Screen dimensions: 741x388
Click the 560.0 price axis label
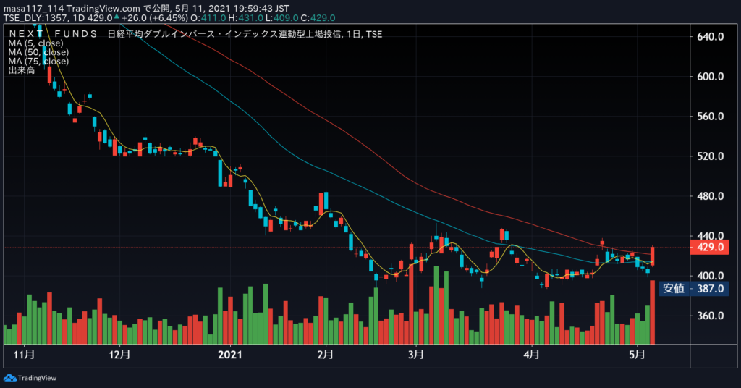pyautogui.click(x=711, y=117)
